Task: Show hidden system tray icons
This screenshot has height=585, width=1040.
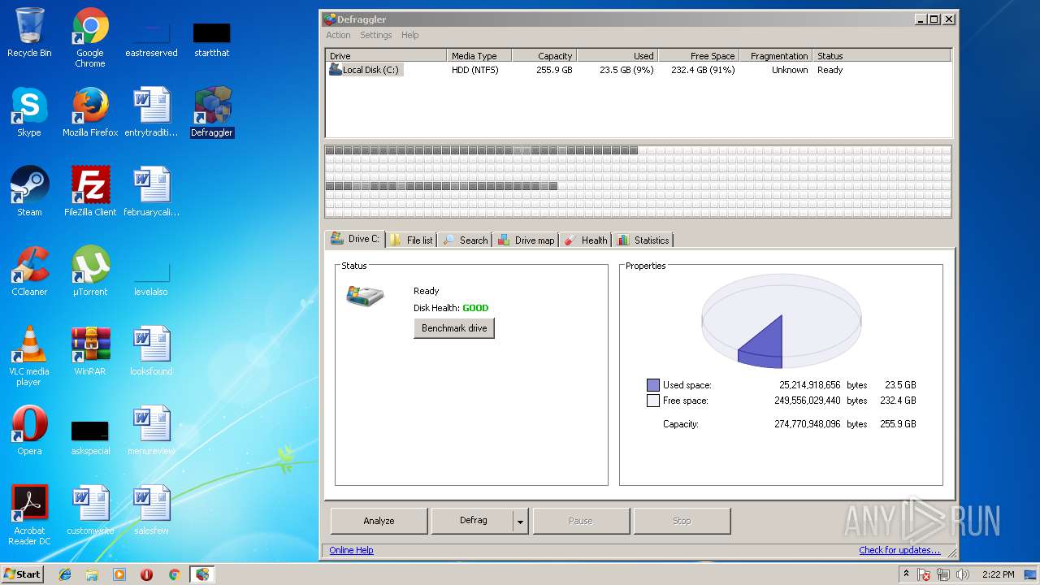Action: point(906,574)
